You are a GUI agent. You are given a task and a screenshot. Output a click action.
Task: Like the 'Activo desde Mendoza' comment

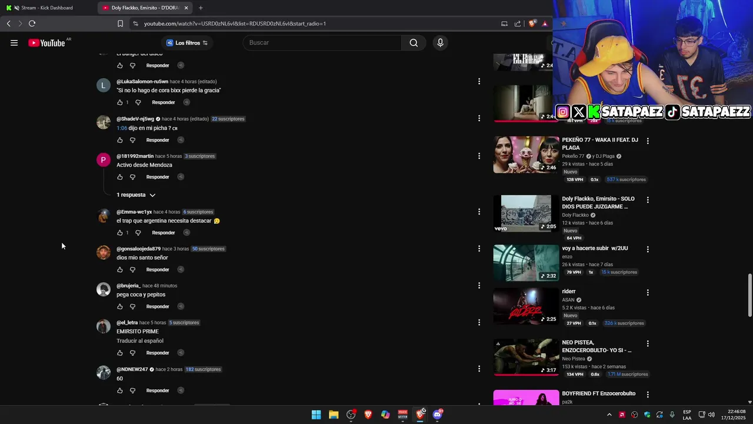tap(120, 177)
